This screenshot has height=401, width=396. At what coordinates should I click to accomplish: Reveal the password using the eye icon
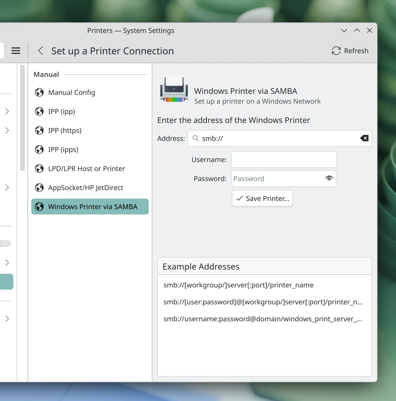pyautogui.click(x=329, y=179)
